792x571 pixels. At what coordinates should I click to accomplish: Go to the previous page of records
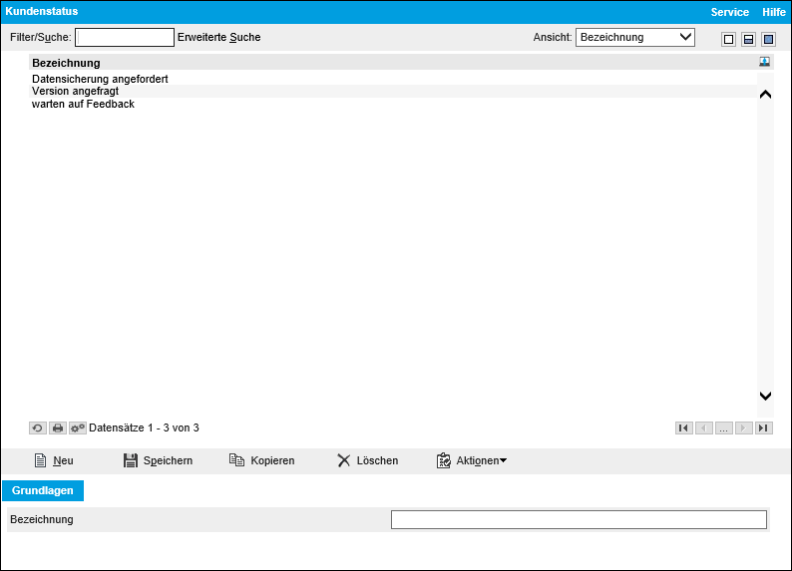(x=704, y=428)
